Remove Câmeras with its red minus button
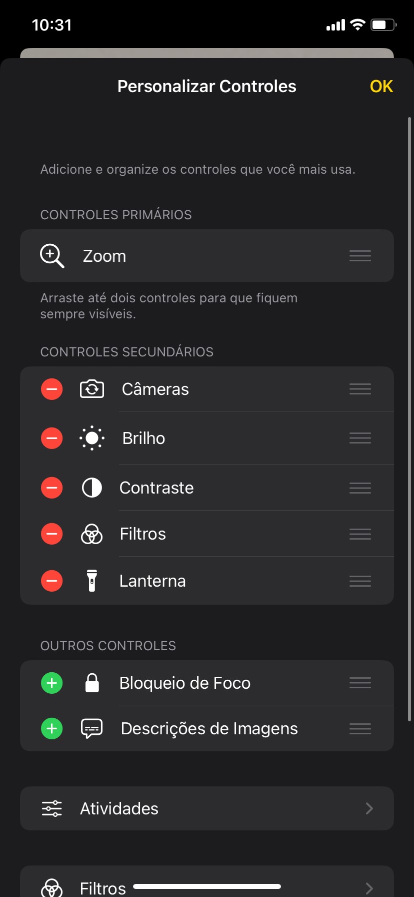 tap(52, 389)
